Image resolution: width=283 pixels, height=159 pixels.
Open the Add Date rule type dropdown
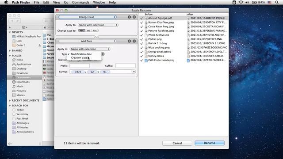88,41
